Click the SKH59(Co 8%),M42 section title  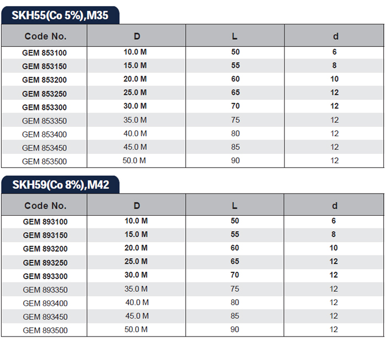coord(61,184)
